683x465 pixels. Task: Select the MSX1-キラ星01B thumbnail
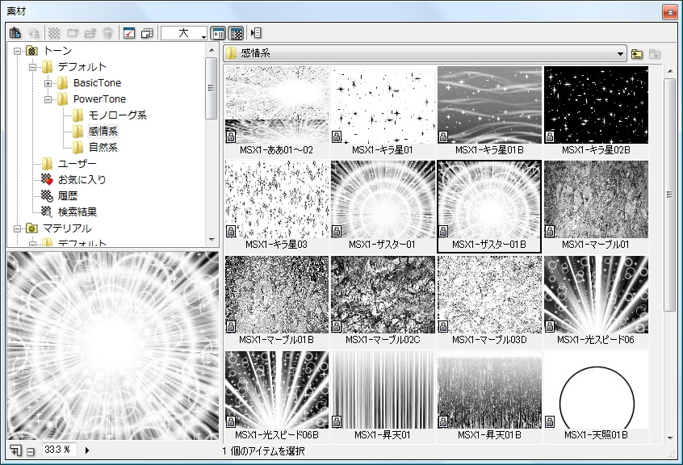(x=489, y=111)
